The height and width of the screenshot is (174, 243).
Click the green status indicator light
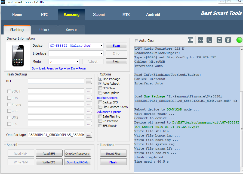(239, 40)
